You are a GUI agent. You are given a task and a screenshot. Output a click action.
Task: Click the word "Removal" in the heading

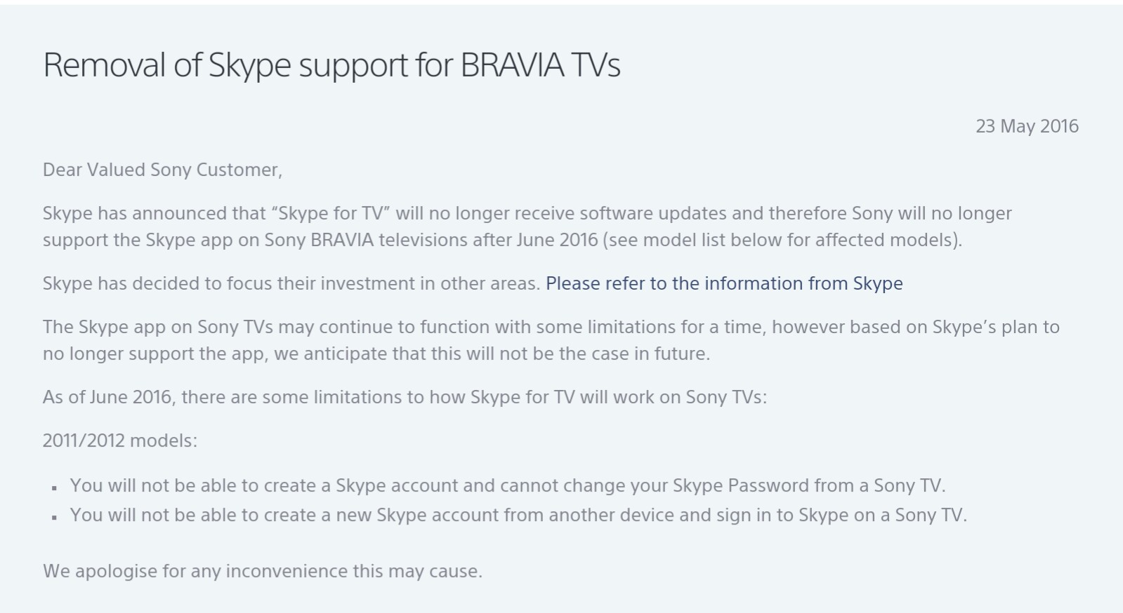point(104,65)
